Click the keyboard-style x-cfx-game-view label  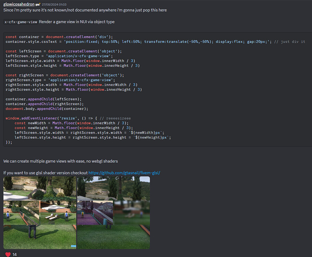(x=20, y=22)
